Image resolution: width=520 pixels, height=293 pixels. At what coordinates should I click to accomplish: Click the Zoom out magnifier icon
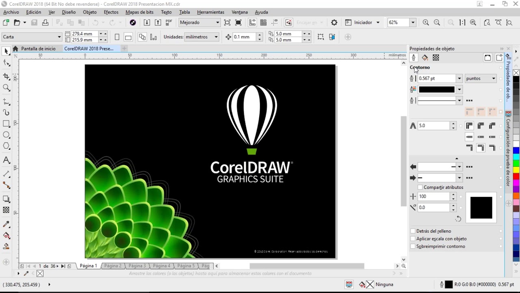click(437, 22)
